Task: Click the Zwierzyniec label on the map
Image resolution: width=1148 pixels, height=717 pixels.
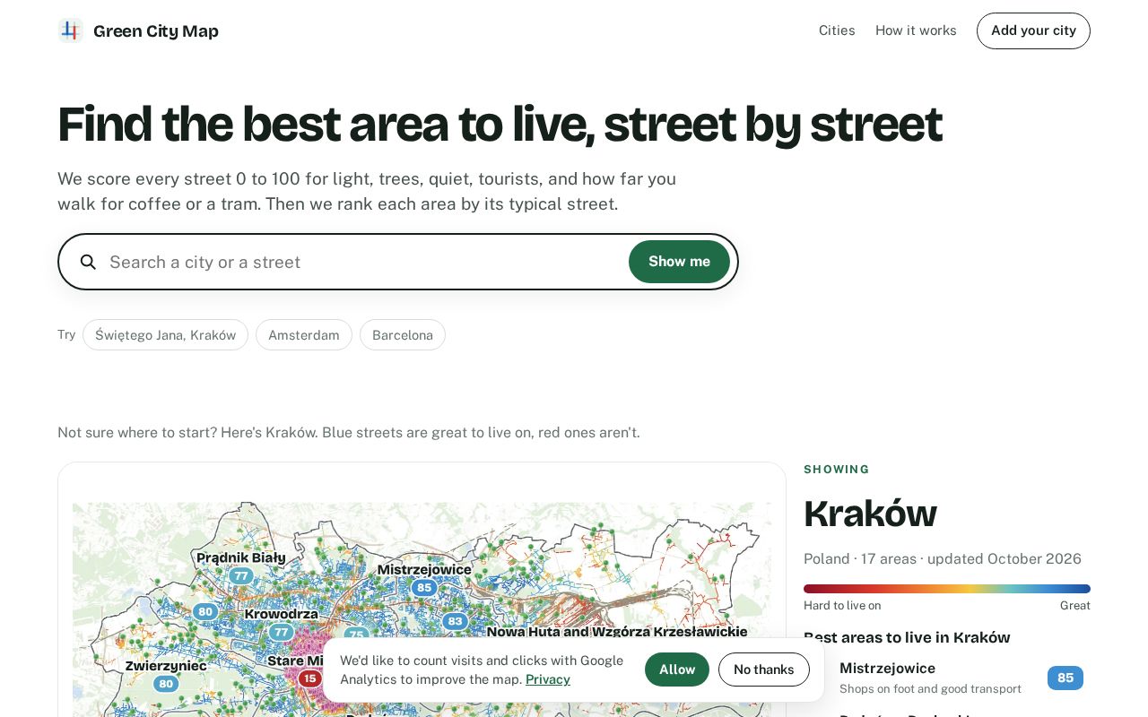Action: click(166, 666)
